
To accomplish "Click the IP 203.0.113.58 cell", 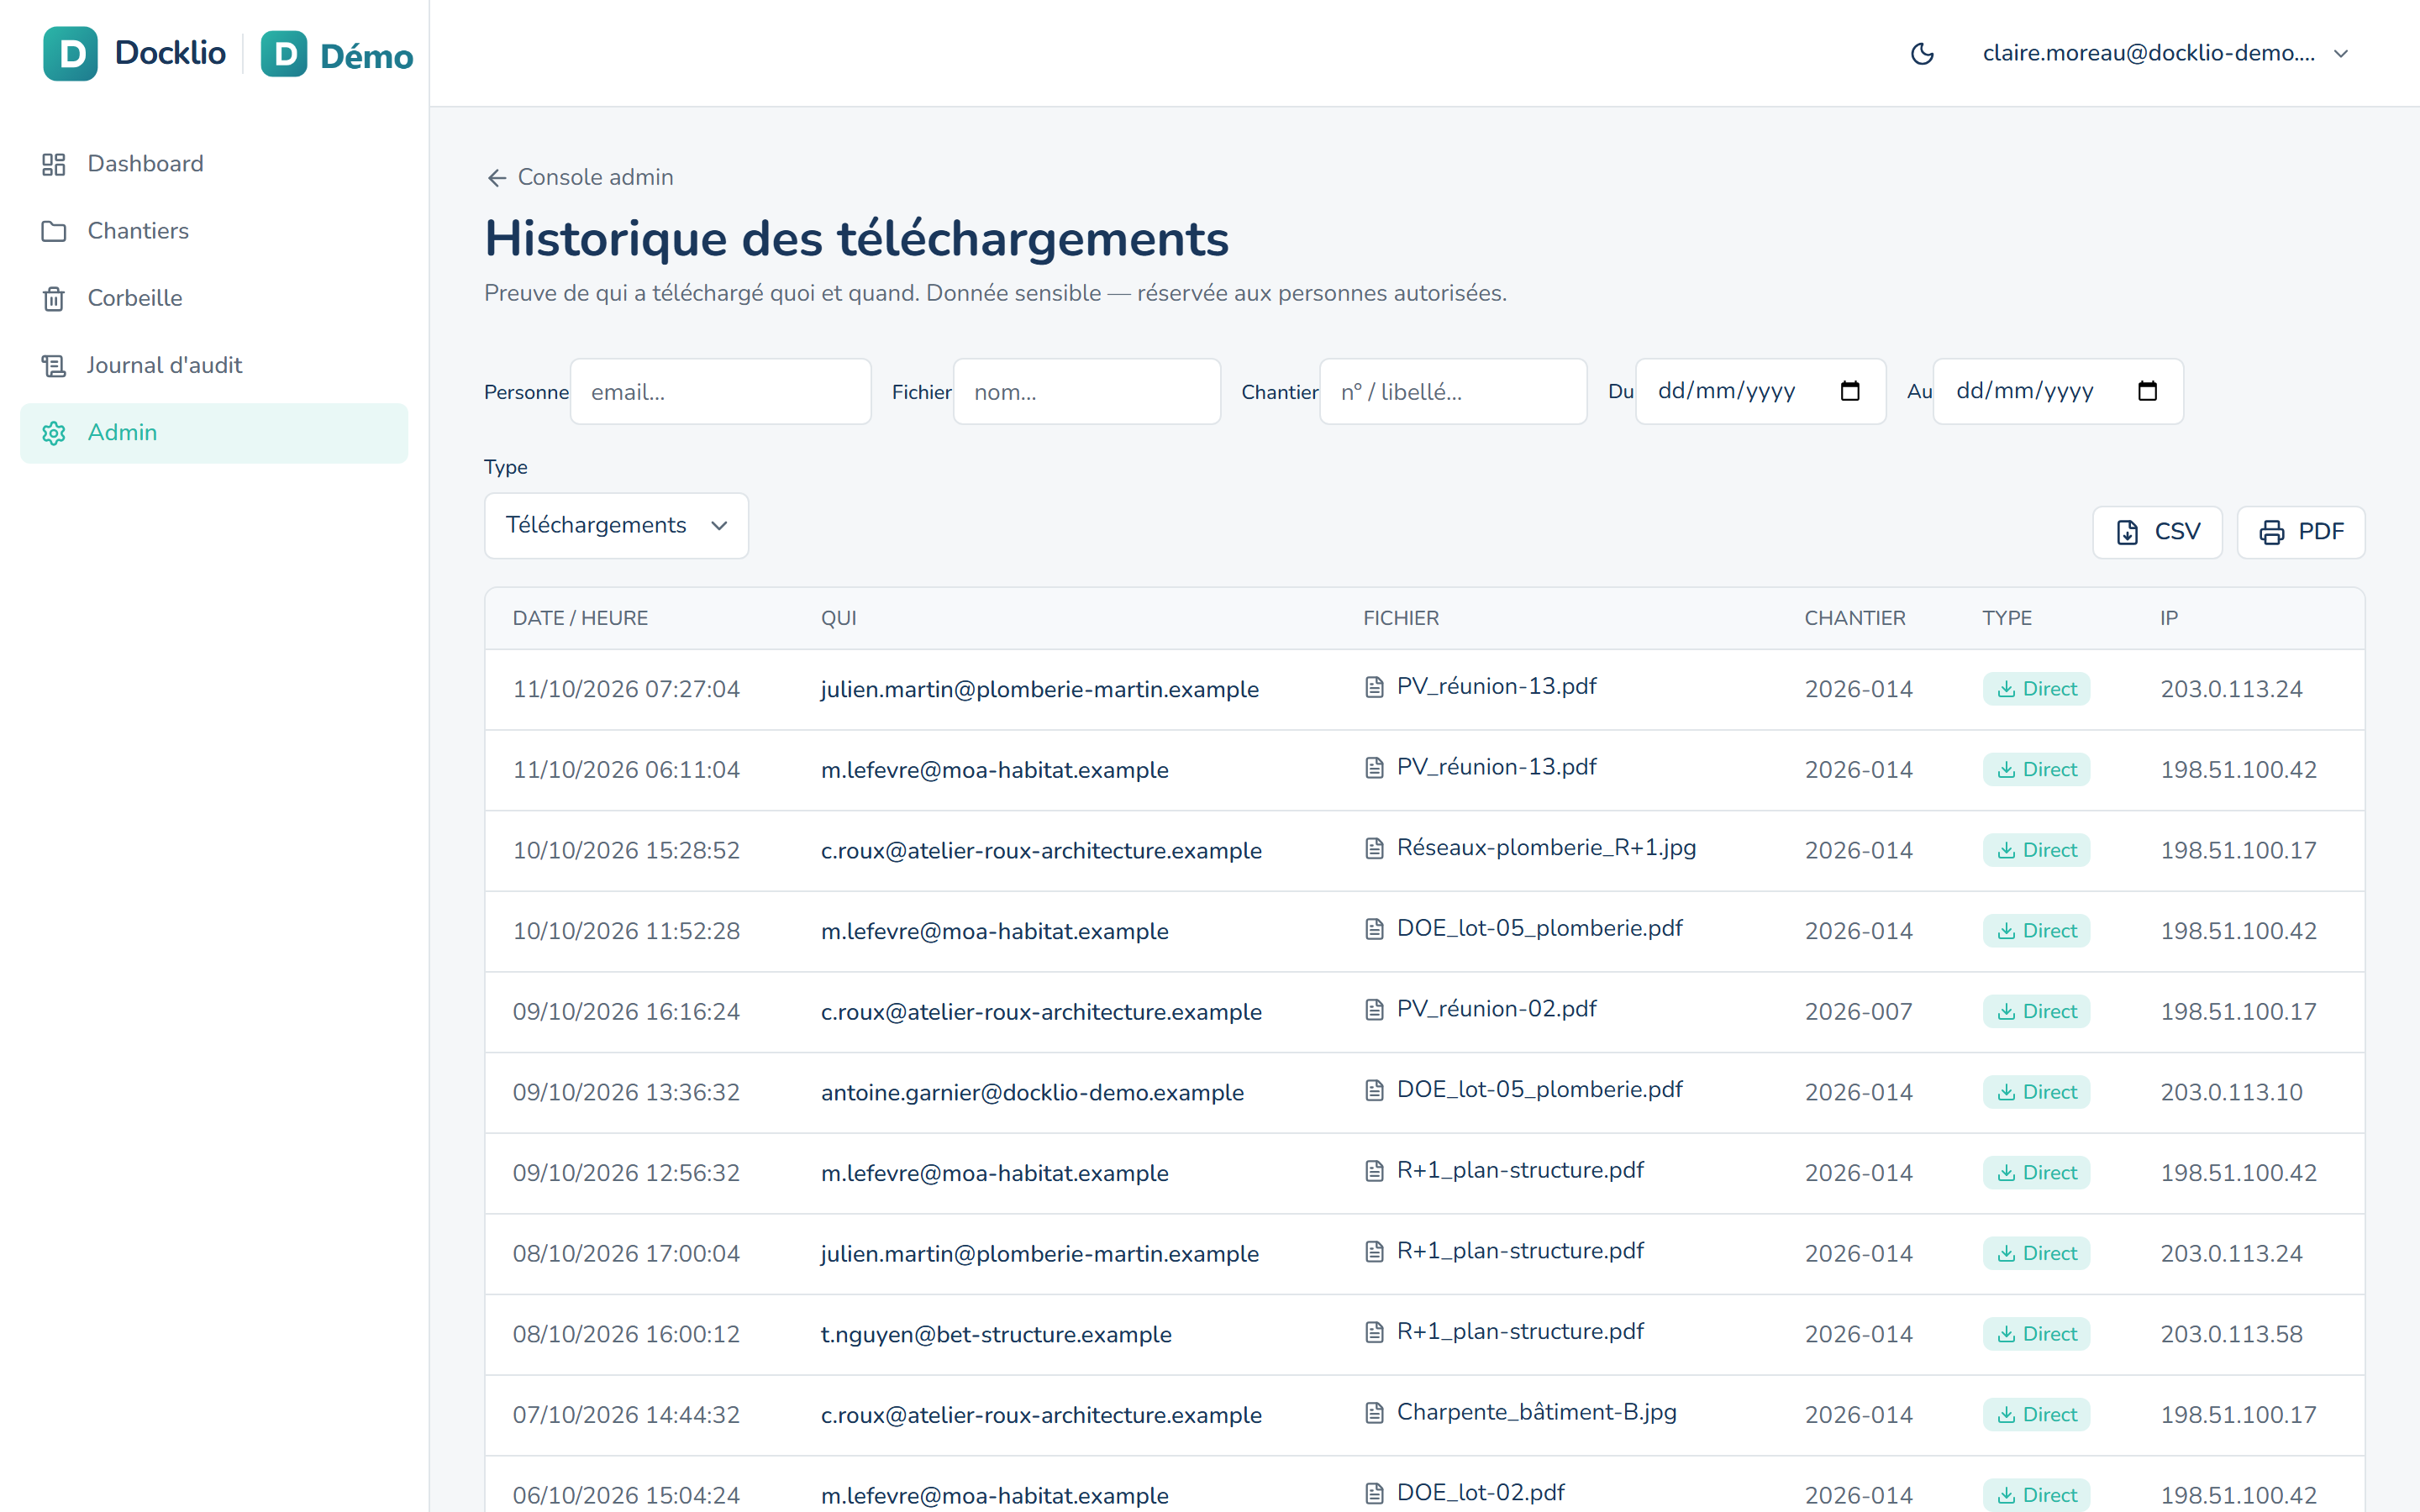I will tap(2231, 1334).
